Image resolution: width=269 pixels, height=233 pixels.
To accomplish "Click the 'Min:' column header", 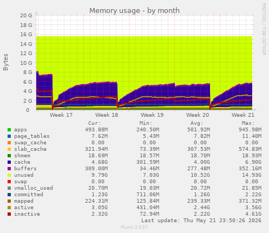I will point(146,123).
